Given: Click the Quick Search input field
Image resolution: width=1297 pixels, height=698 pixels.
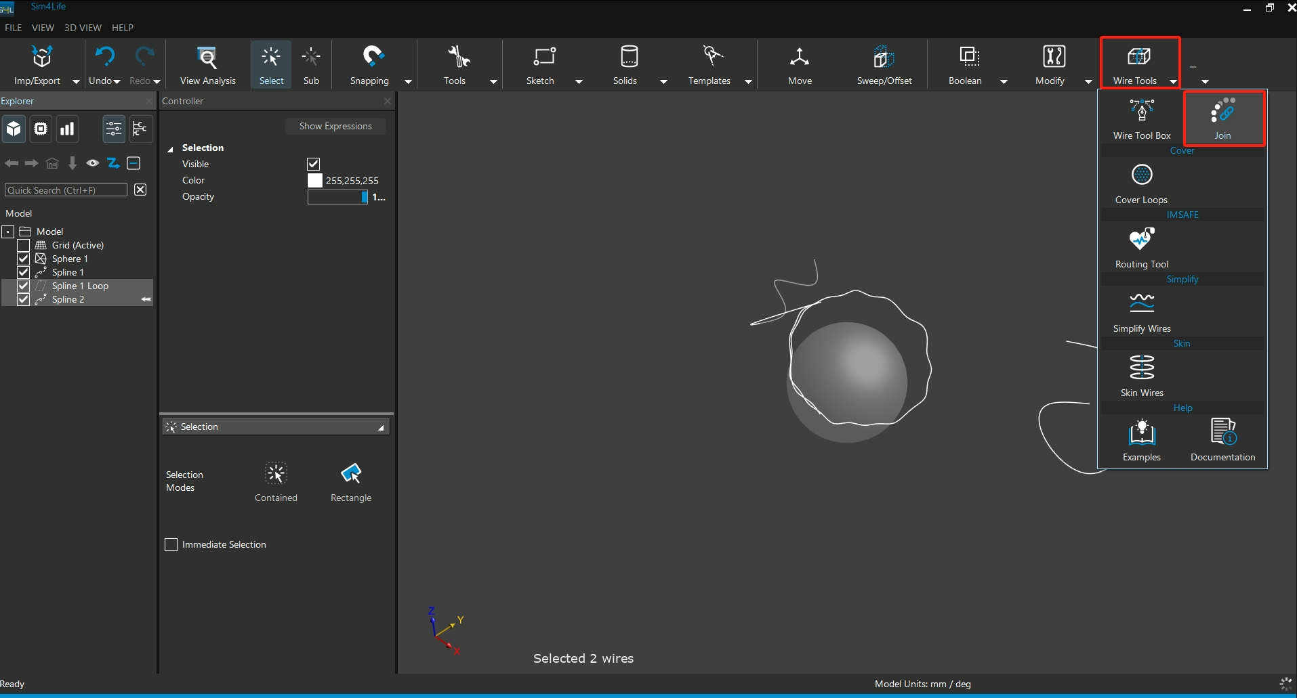Looking at the screenshot, I should click(x=66, y=190).
